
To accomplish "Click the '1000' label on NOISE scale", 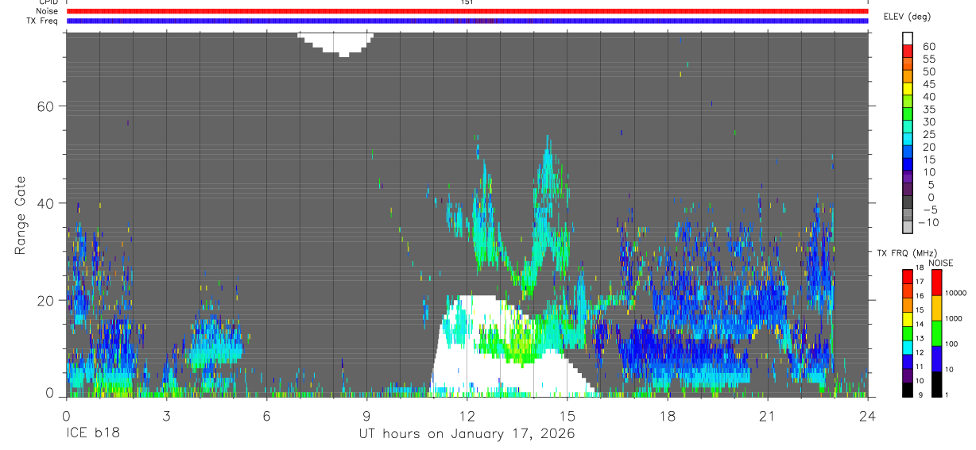I will [954, 319].
